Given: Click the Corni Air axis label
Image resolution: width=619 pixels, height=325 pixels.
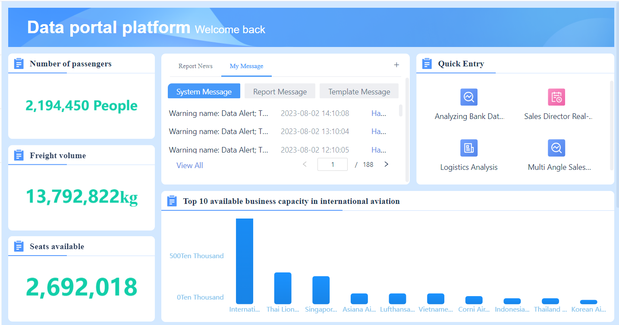Looking at the screenshot, I should [474, 309].
